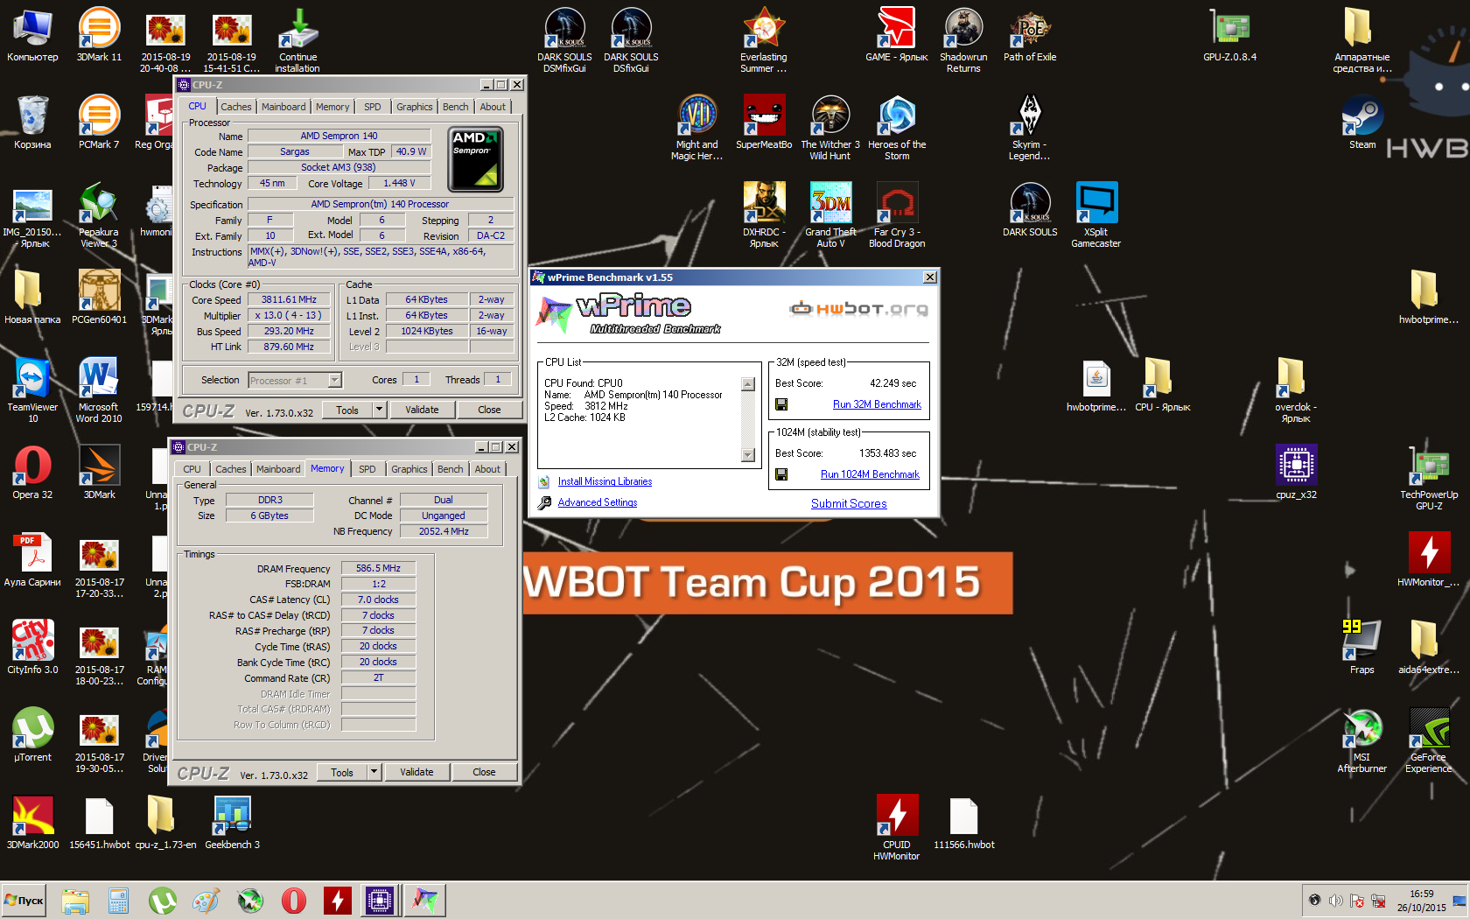The image size is (1470, 919).
Task: Open cpuz_x32 desktop icon
Action: tap(1296, 473)
